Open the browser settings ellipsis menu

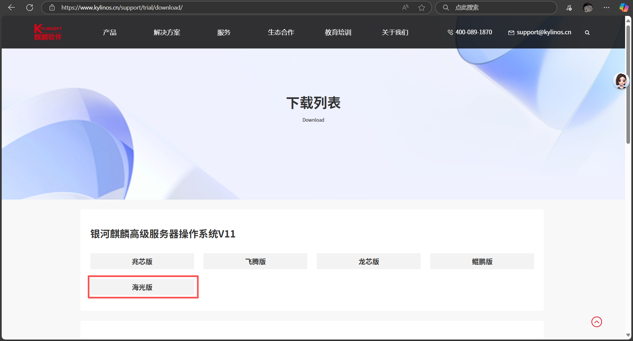pos(607,7)
